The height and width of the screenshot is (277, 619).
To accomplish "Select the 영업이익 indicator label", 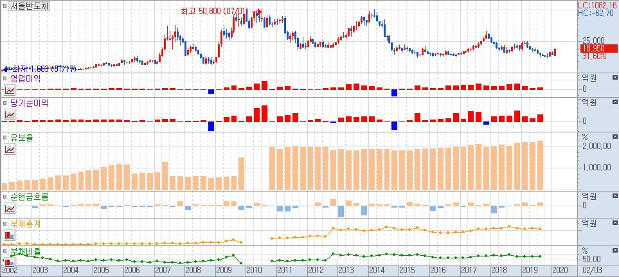I will (x=25, y=78).
